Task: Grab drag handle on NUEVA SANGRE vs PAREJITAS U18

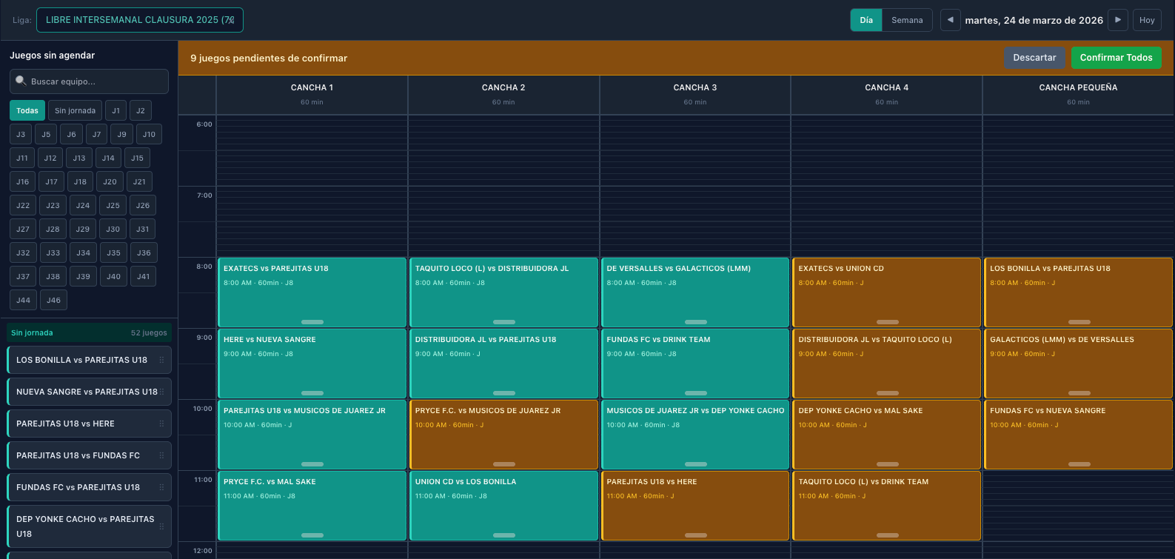Action: pyautogui.click(x=161, y=392)
